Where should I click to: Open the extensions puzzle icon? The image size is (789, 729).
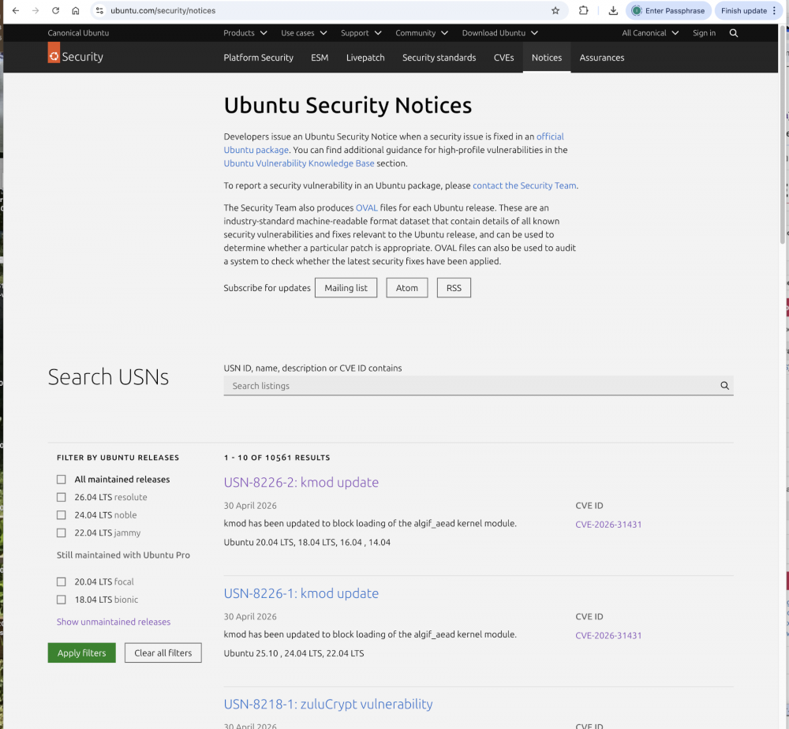pyautogui.click(x=583, y=10)
